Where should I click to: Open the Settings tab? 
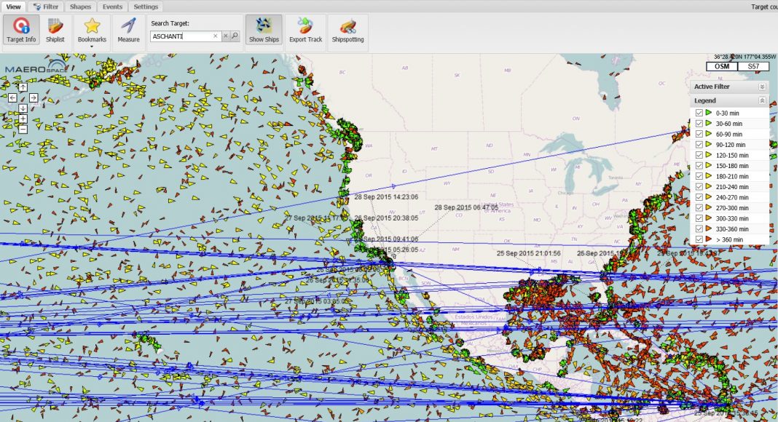[146, 6]
